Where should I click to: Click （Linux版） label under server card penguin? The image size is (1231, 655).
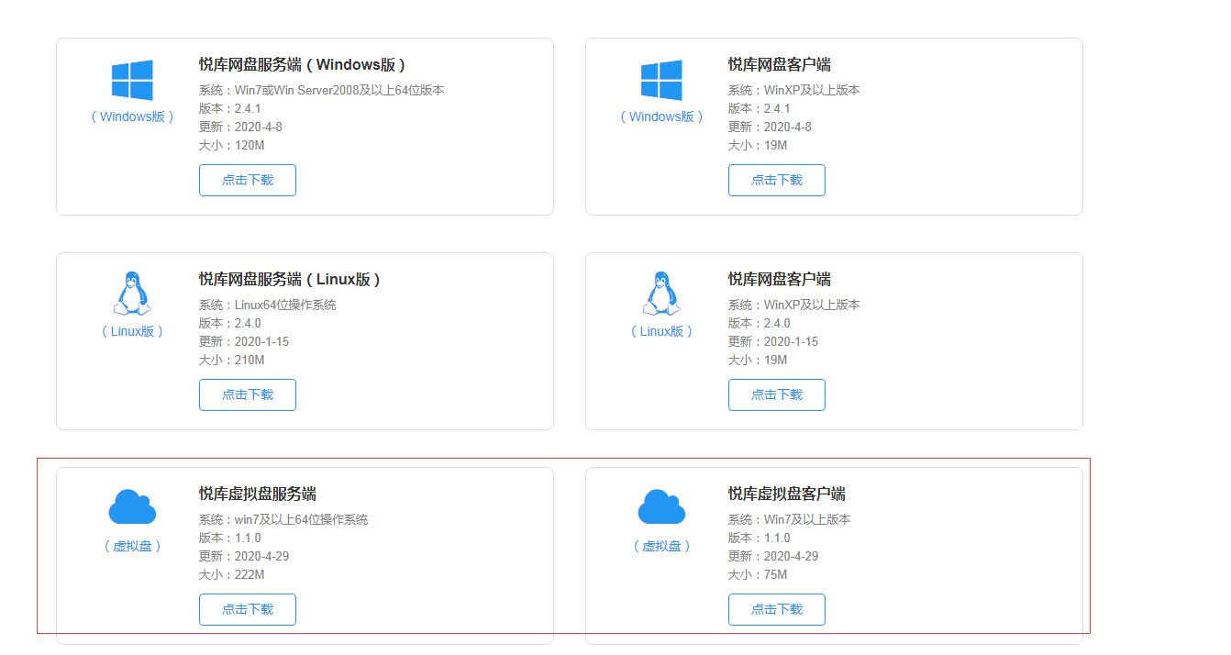[x=132, y=331]
